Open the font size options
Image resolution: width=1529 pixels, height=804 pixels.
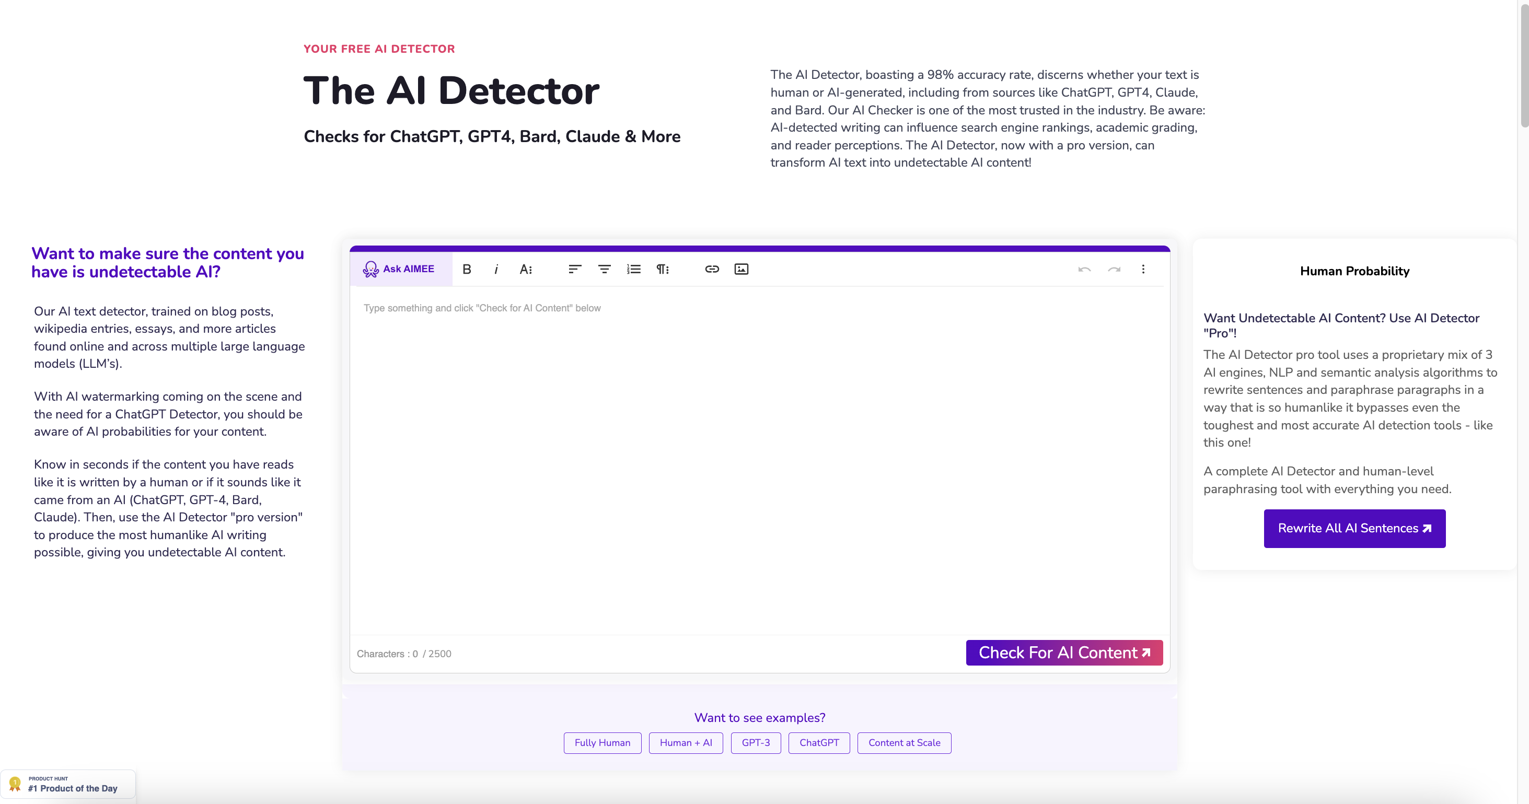coord(526,270)
